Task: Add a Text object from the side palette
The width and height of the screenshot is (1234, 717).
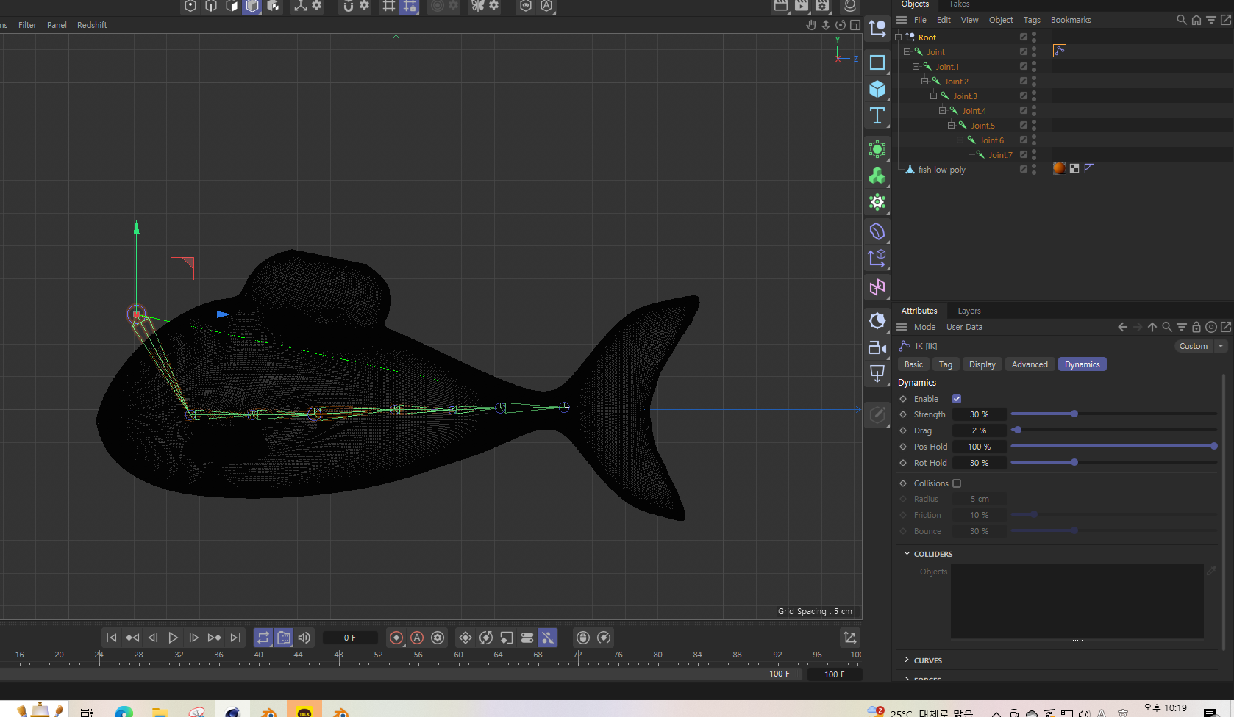Action: (877, 115)
